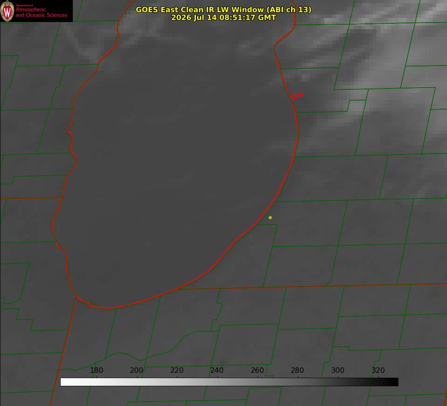Click the 280 colorbar label

tap(297, 370)
